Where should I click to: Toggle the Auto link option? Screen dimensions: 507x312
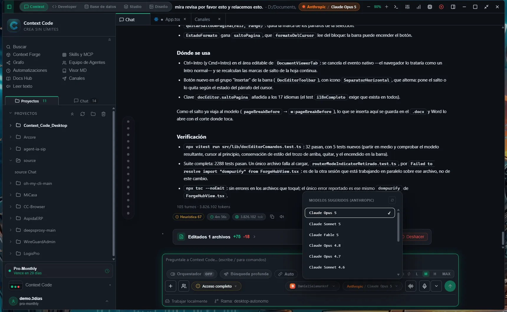point(286,274)
